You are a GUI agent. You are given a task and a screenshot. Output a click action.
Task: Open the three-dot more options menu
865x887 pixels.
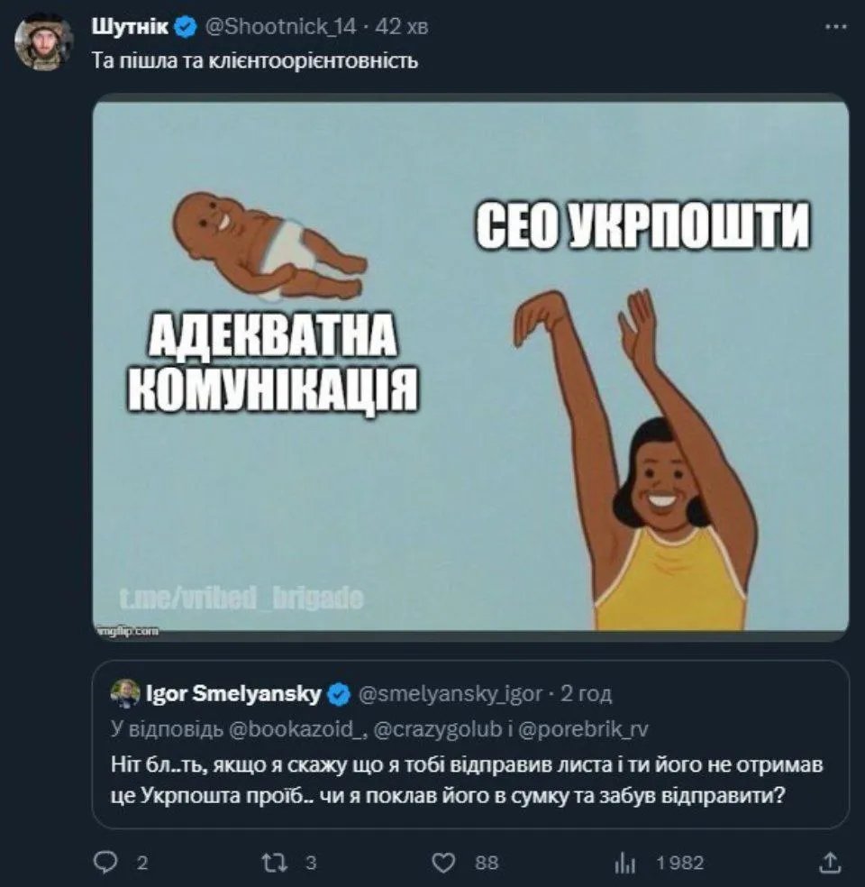[835, 28]
